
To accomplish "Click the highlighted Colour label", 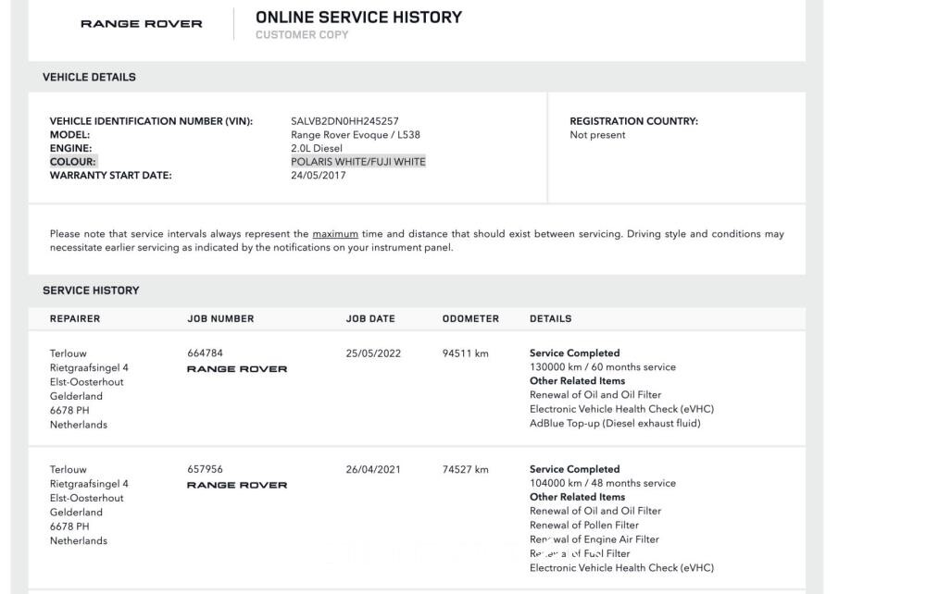I will [73, 162].
